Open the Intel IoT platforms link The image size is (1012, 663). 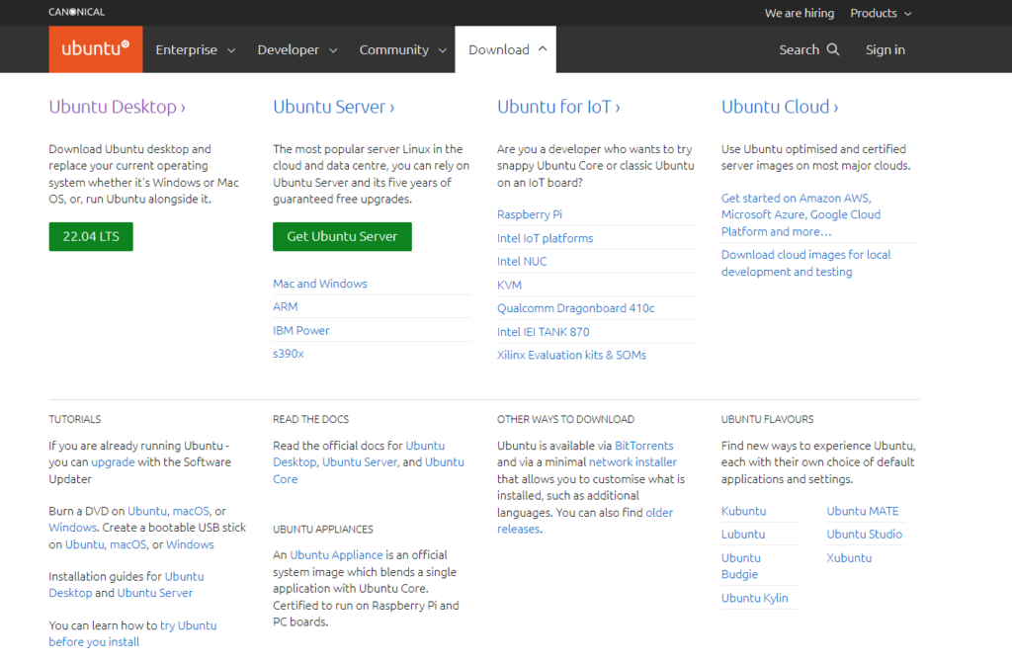[x=545, y=238]
